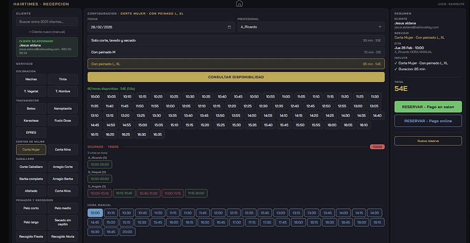
Task: Click '+ Cliente nuevo (manual)'
Action: coord(47,32)
